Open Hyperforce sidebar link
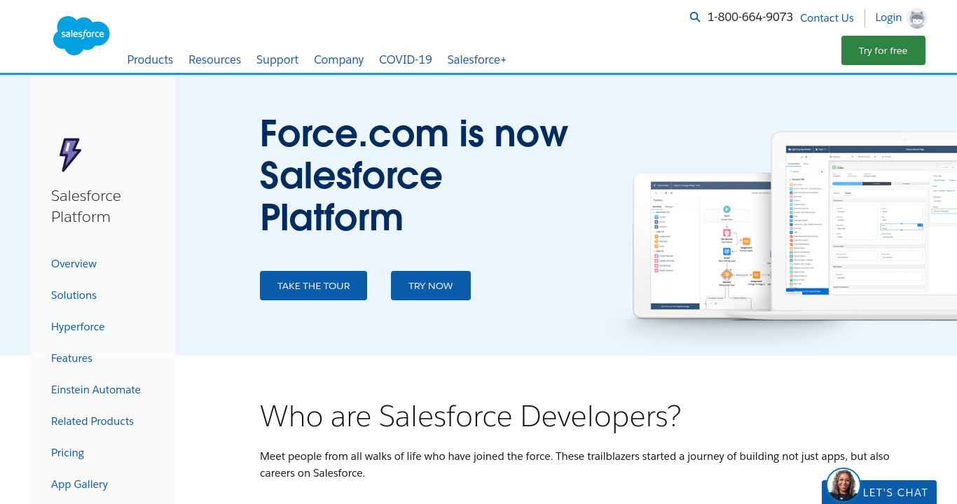957x504 pixels. 78,327
